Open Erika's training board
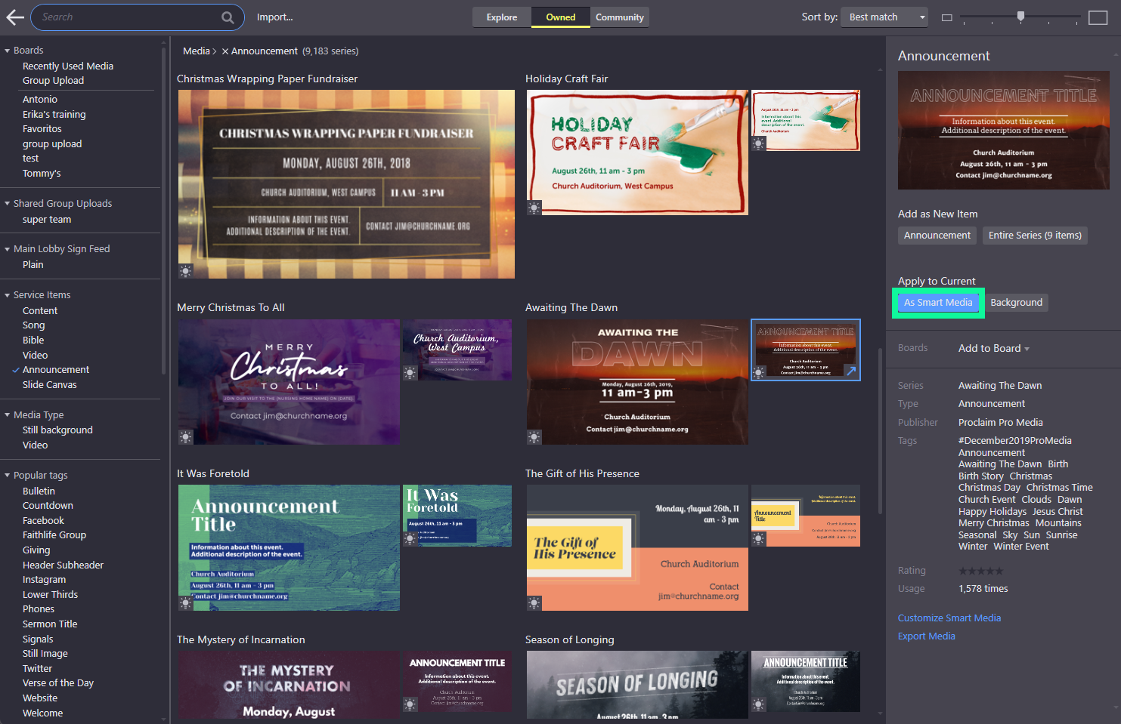Screen dimensions: 1121x724 (54, 115)
